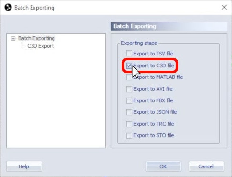The image size is (232, 177).
Task: Enable Export to STO file
Action: point(129,135)
